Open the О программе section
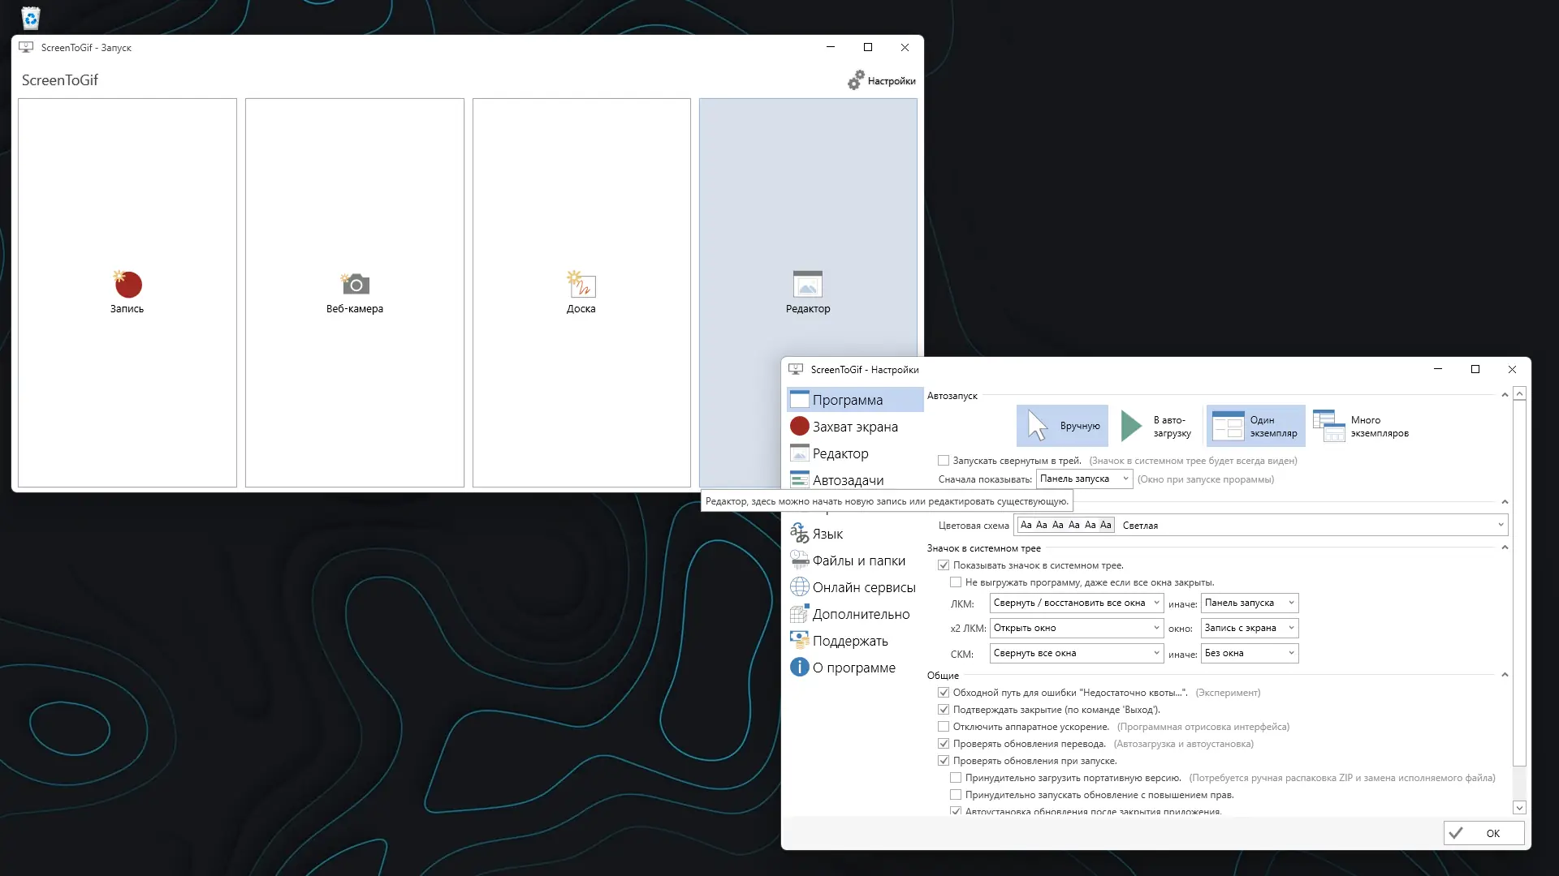Screen dimensions: 1559x876 (x=853, y=668)
